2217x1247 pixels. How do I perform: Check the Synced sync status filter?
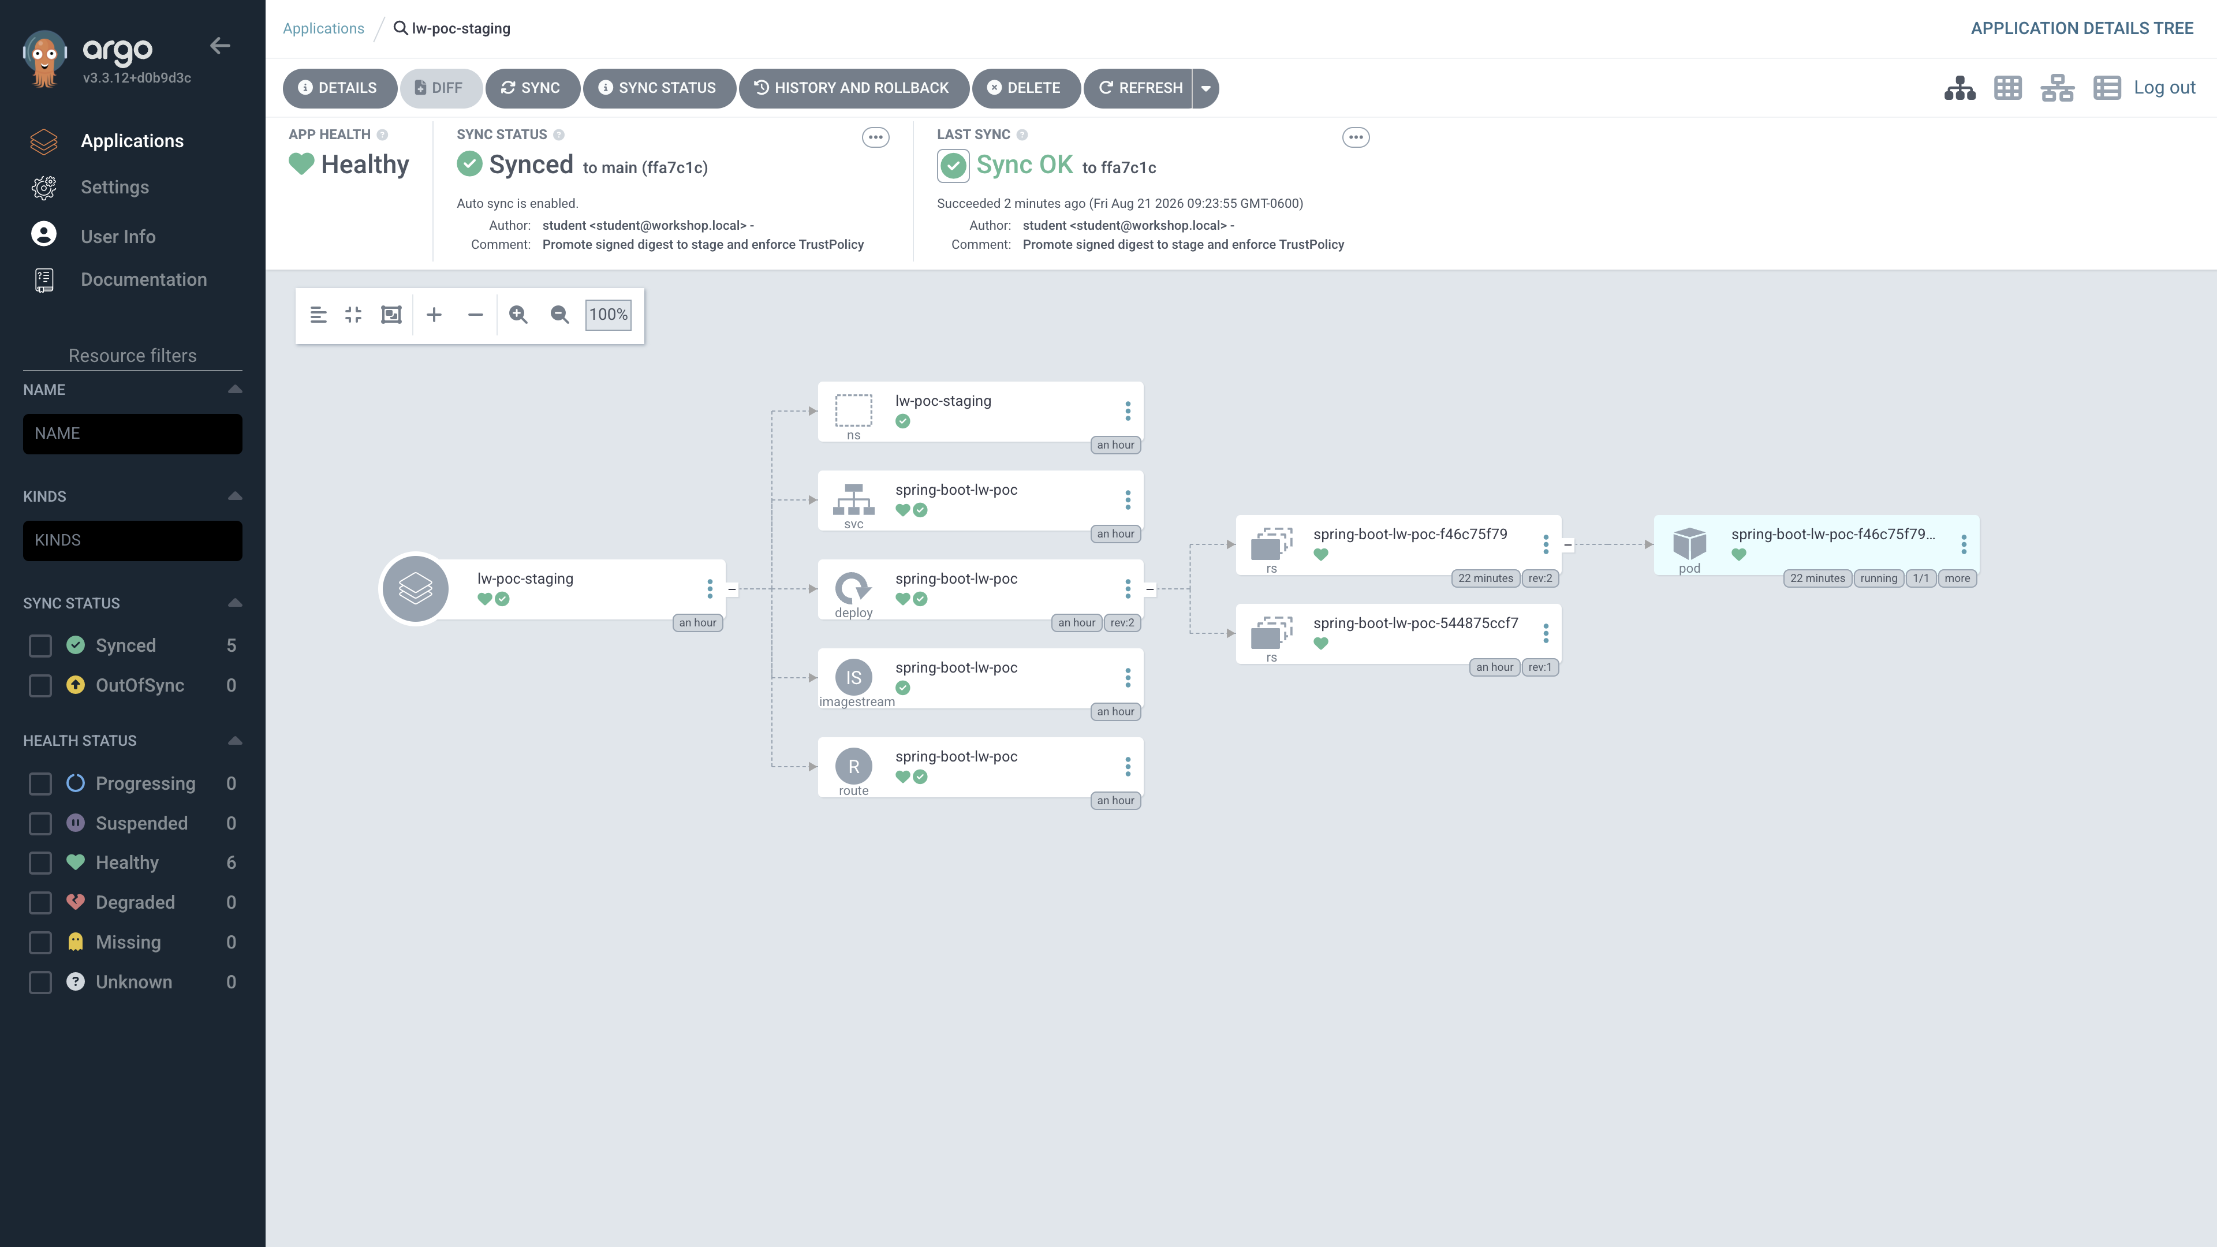coord(40,645)
